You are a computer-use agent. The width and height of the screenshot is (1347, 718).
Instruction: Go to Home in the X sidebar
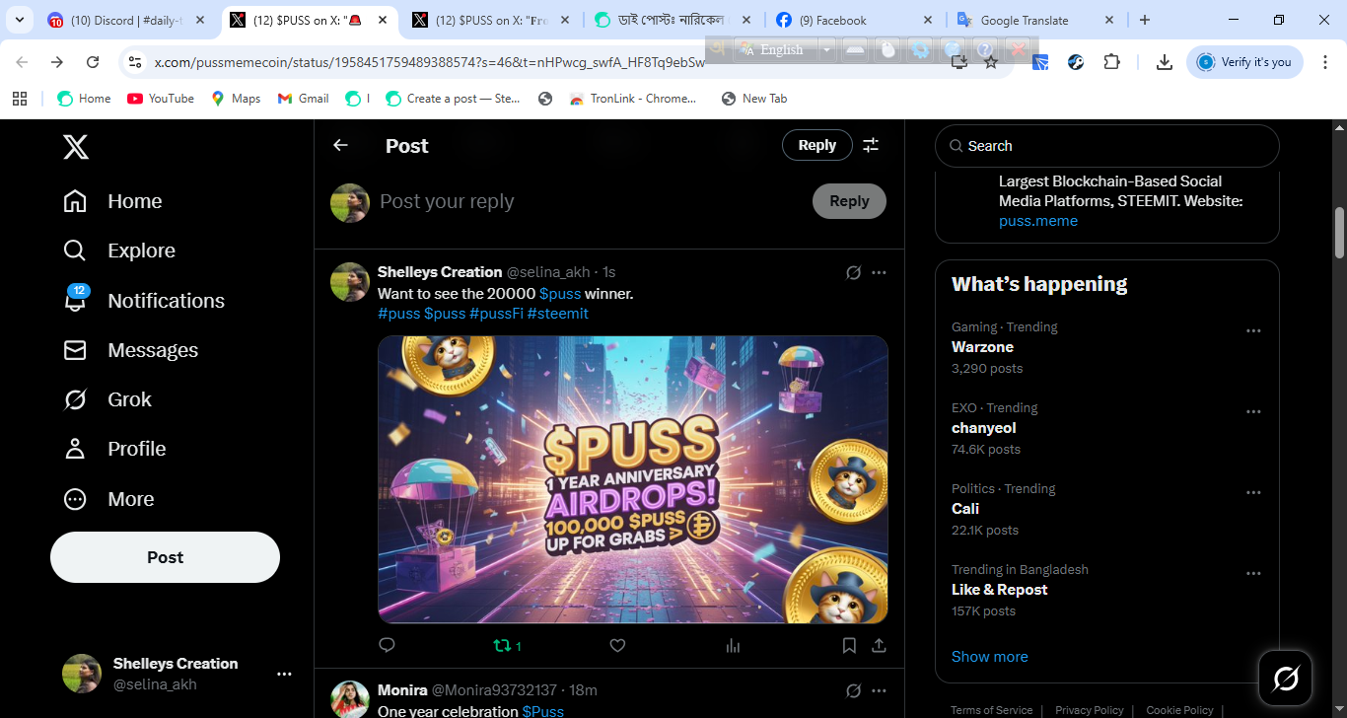click(x=112, y=201)
